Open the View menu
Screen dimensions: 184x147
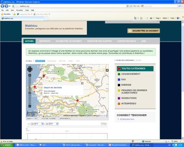pos(12,10)
